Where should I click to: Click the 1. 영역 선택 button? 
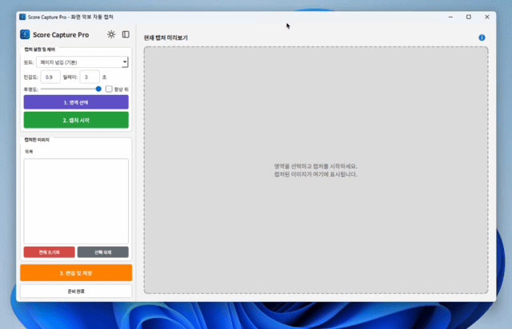click(x=76, y=102)
